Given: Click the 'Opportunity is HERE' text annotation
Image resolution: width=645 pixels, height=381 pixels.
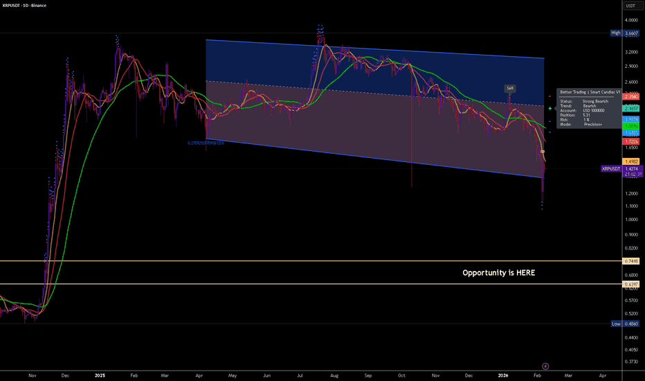Looking at the screenshot, I should click(498, 273).
